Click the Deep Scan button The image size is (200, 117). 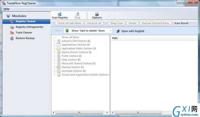[117, 23]
